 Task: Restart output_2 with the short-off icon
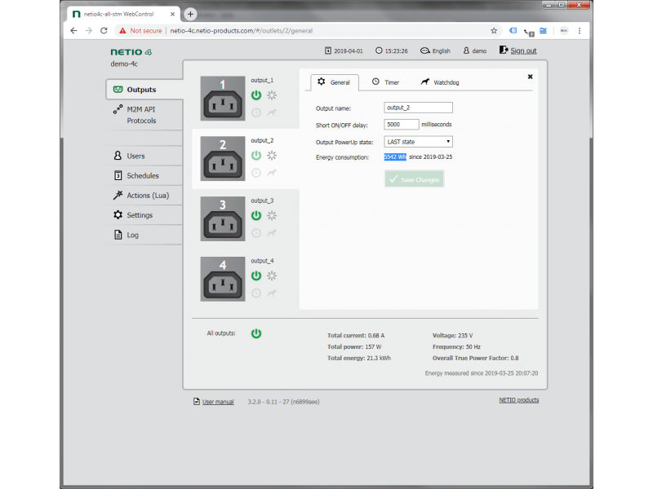(x=272, y=156)
